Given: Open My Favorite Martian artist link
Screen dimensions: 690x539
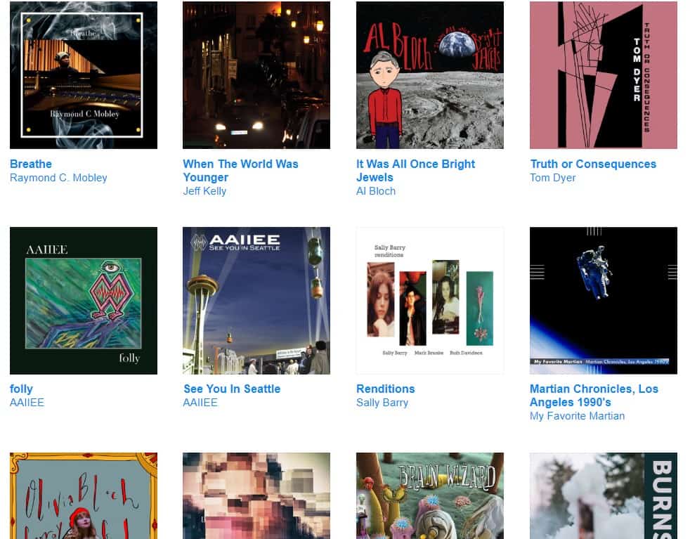Looking at the screenshot, I should (x=577, y=416).
